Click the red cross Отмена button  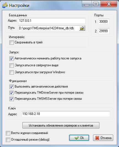[103, 138]
